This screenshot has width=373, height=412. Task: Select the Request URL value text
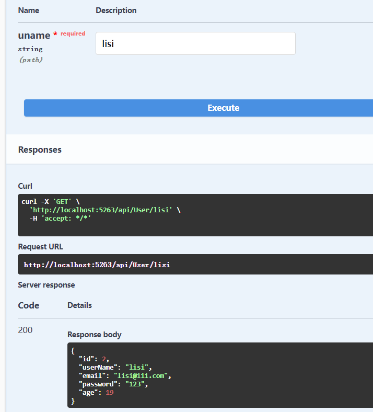tap(97, 265)
